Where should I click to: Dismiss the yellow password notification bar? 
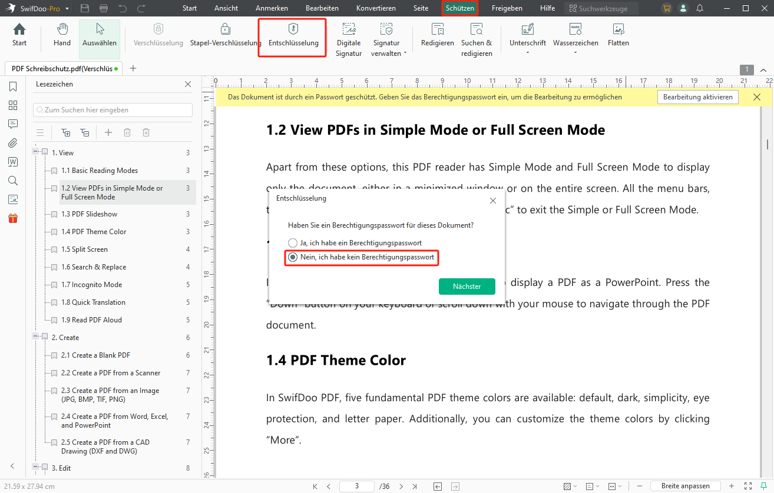point(757,97)
